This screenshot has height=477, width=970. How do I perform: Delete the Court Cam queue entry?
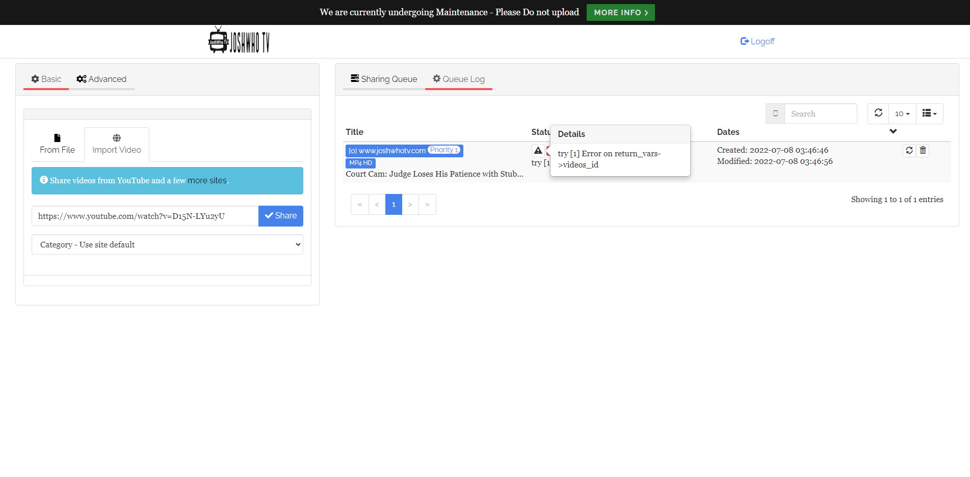coord(923,151)
